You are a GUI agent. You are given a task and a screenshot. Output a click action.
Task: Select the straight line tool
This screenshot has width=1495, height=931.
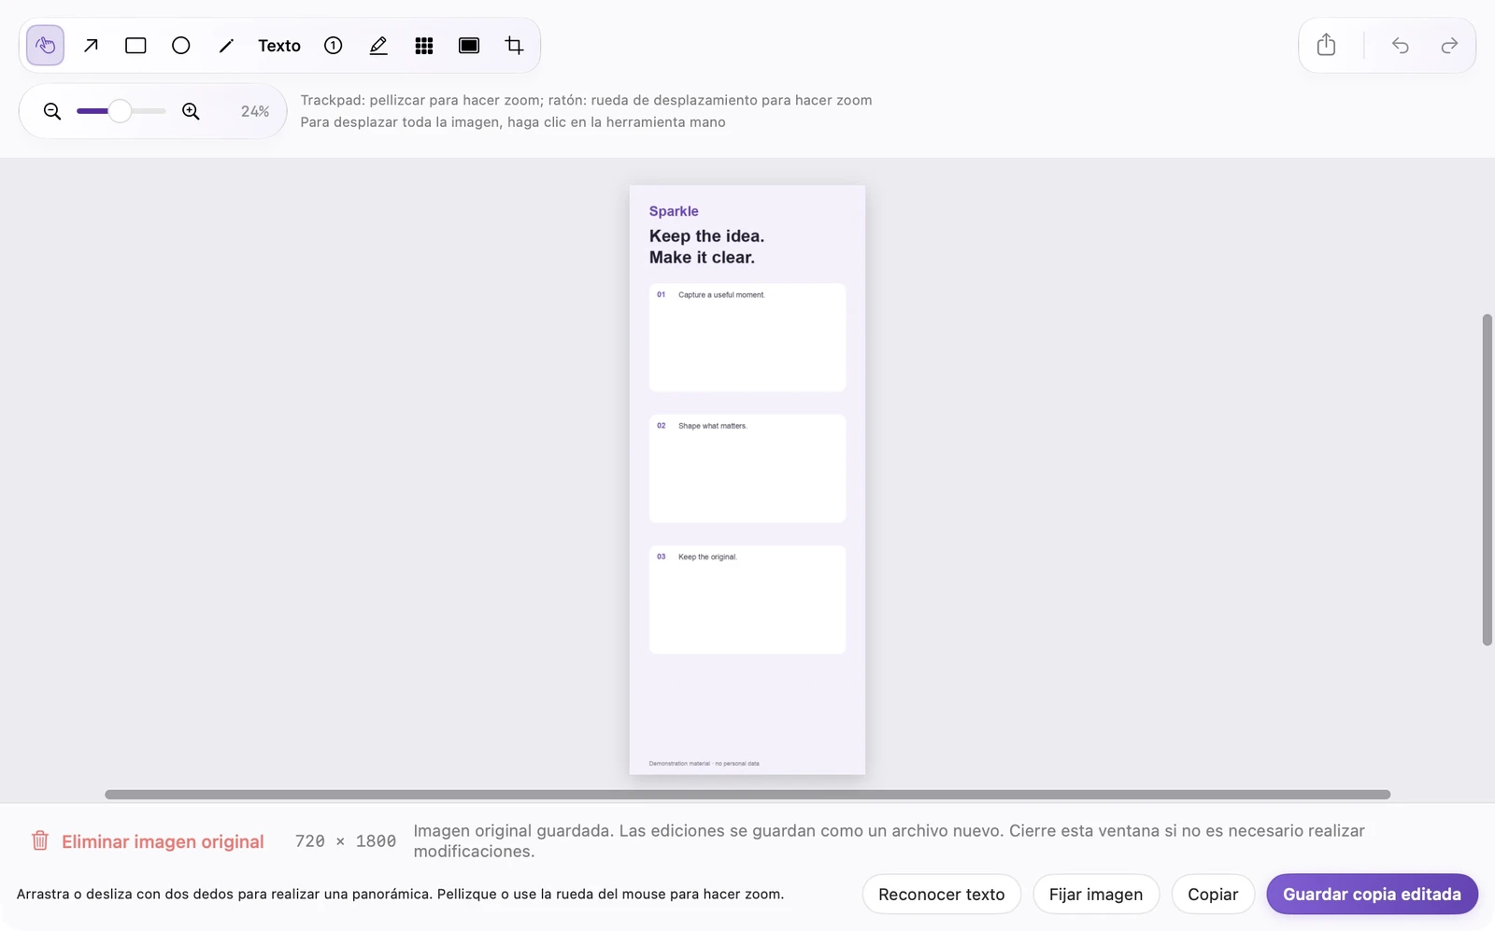click(x=226, y=46)
